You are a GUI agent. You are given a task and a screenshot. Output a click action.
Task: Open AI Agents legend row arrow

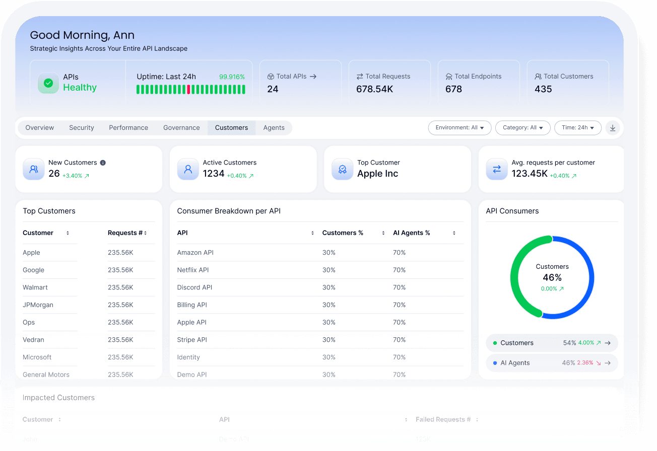point(608,363)
